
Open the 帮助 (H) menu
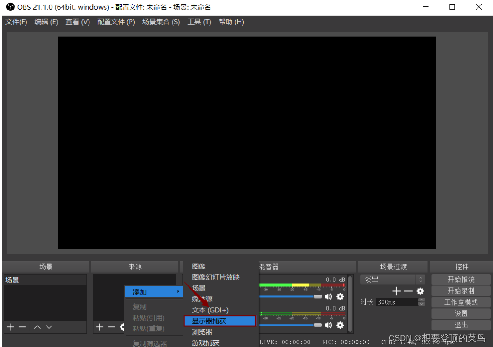[x=231, y=22]
